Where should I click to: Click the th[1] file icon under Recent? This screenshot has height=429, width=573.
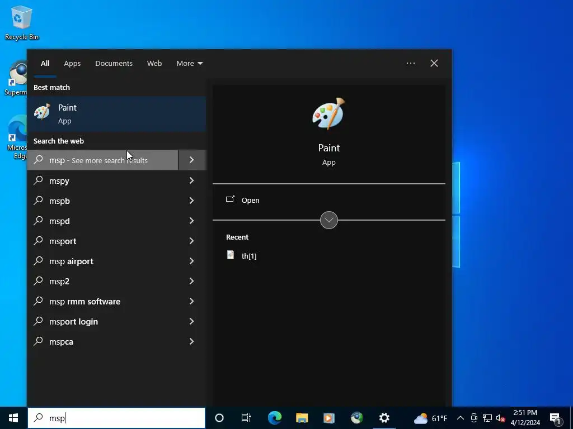[x=230, y=255]
